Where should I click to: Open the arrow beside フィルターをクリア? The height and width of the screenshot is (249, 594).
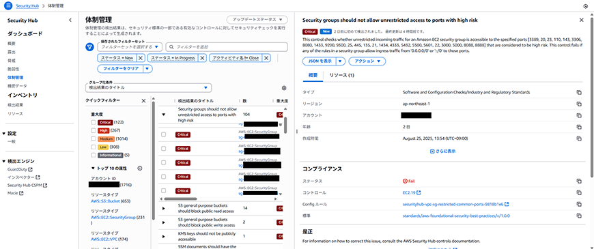[148, 69]
